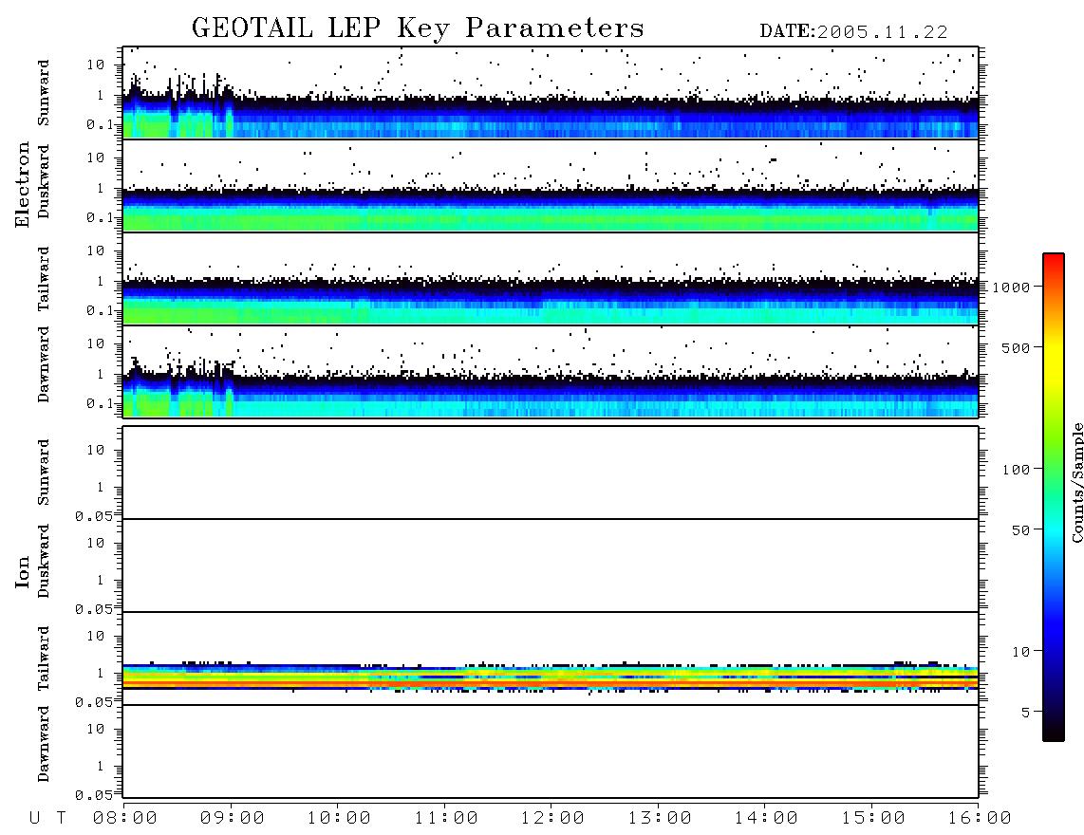The height and width of the screenshot is (835, 1084).
Task: Select the Electron Dawnward panel label
Action: [x=44, y=364]
